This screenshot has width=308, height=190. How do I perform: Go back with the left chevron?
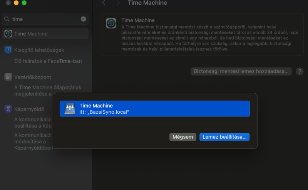point(104,3)
